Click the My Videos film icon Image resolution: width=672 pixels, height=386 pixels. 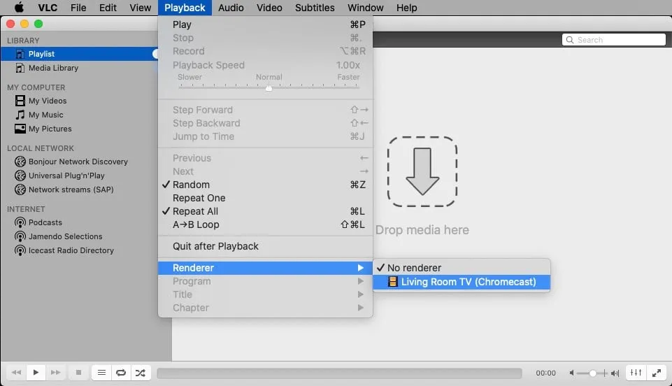pyautogui.click(x=20, y=101)
